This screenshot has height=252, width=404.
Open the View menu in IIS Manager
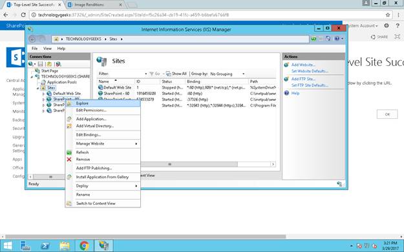[47, 48]
